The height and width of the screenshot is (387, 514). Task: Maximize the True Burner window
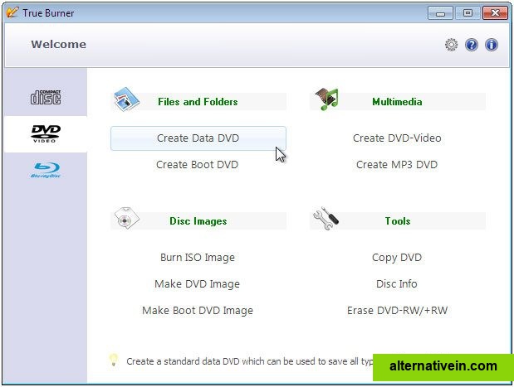(467, 13)
